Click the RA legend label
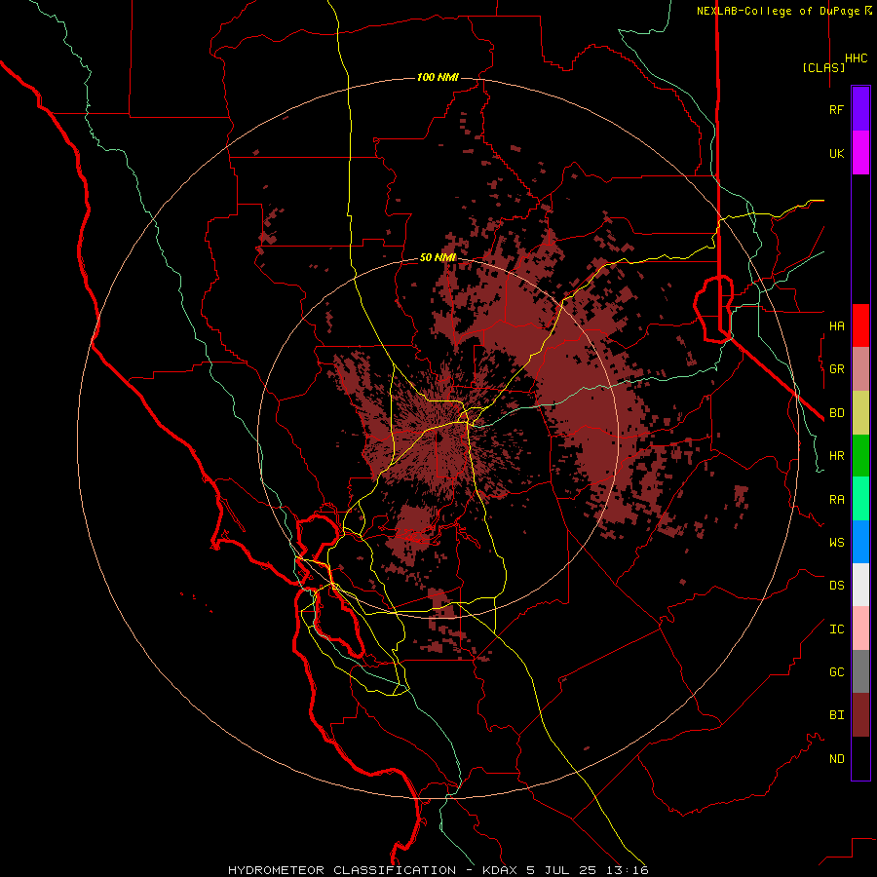This screenshot has width=877, height=877. click(x=836, y=500)
